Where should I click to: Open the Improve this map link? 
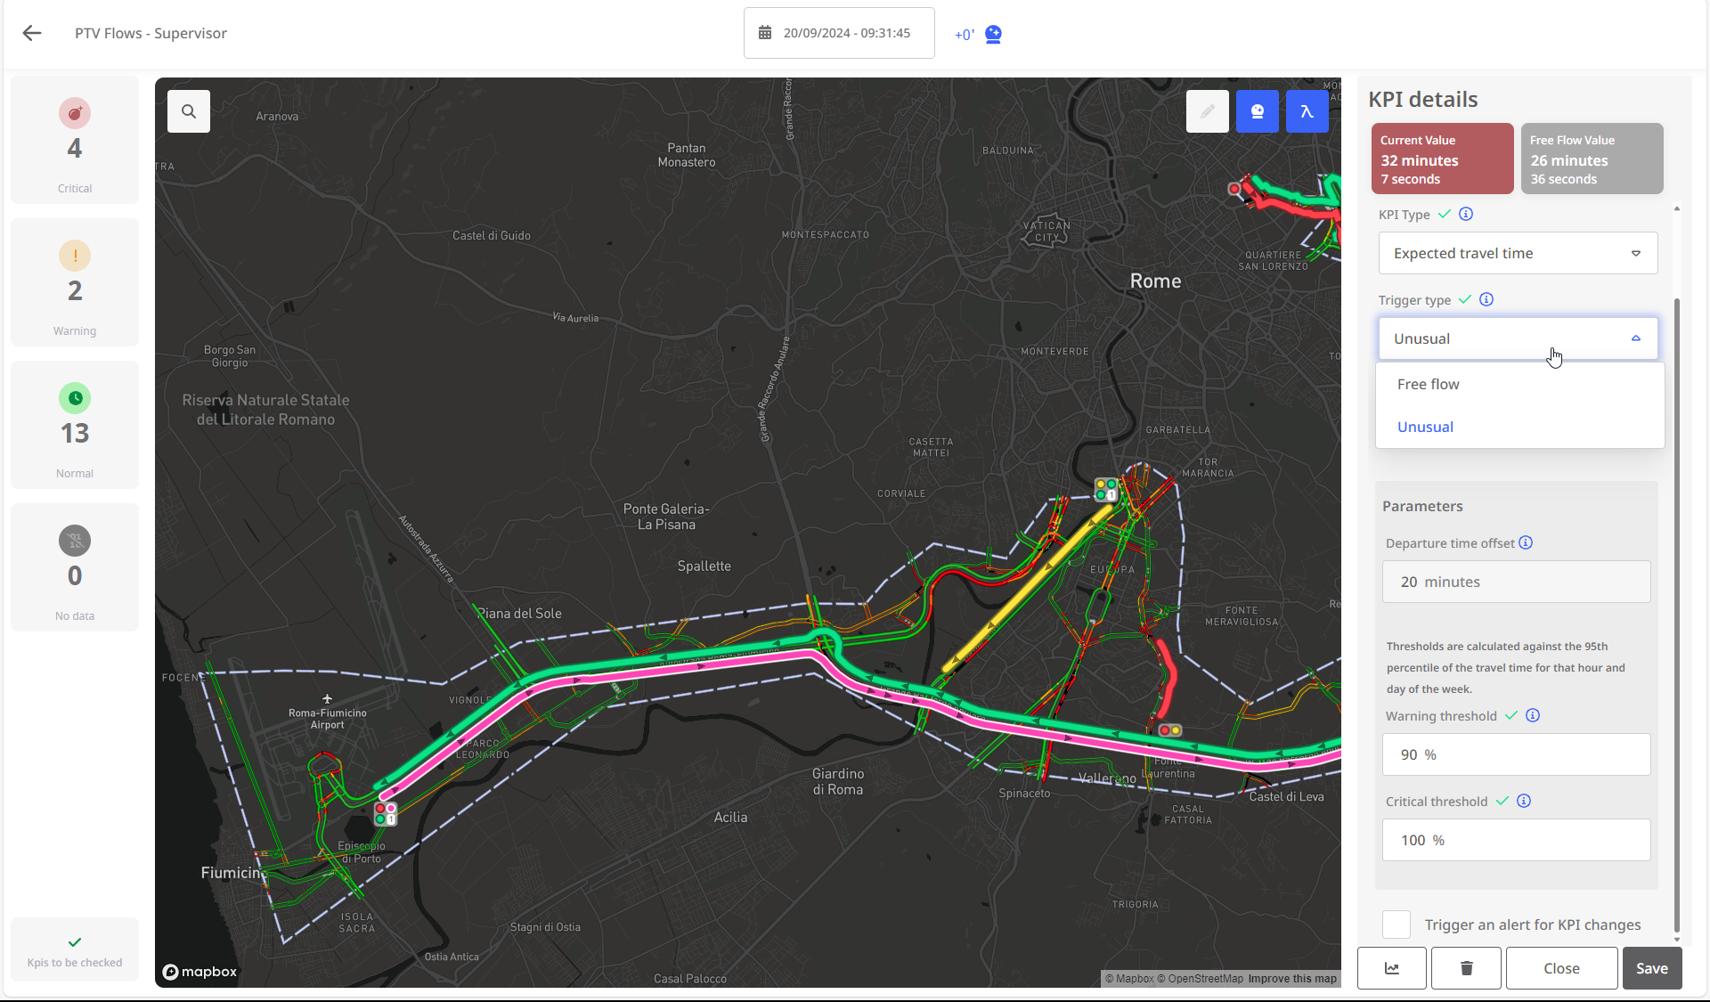(1291, 979)
